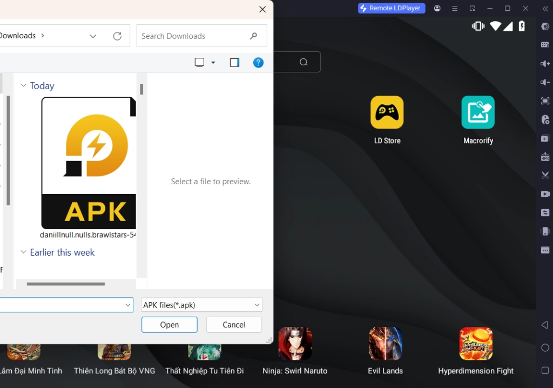Click the Install APK sidebar icon
This screenshot has height=388, width=553.
tap(545, 157)
